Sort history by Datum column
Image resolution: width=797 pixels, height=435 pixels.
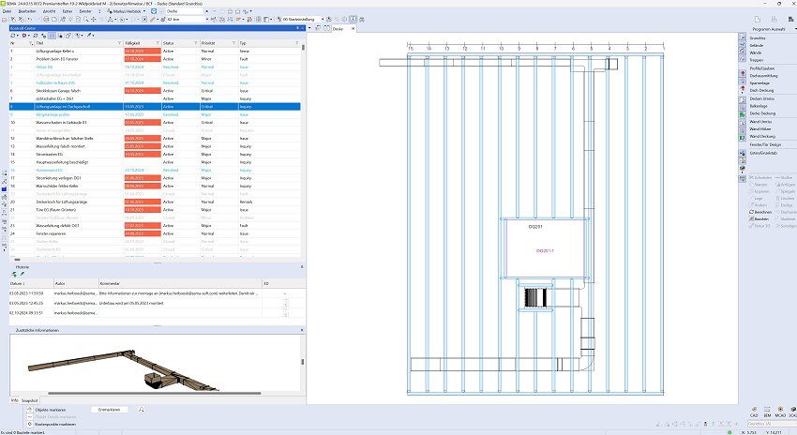coord(31,283)
